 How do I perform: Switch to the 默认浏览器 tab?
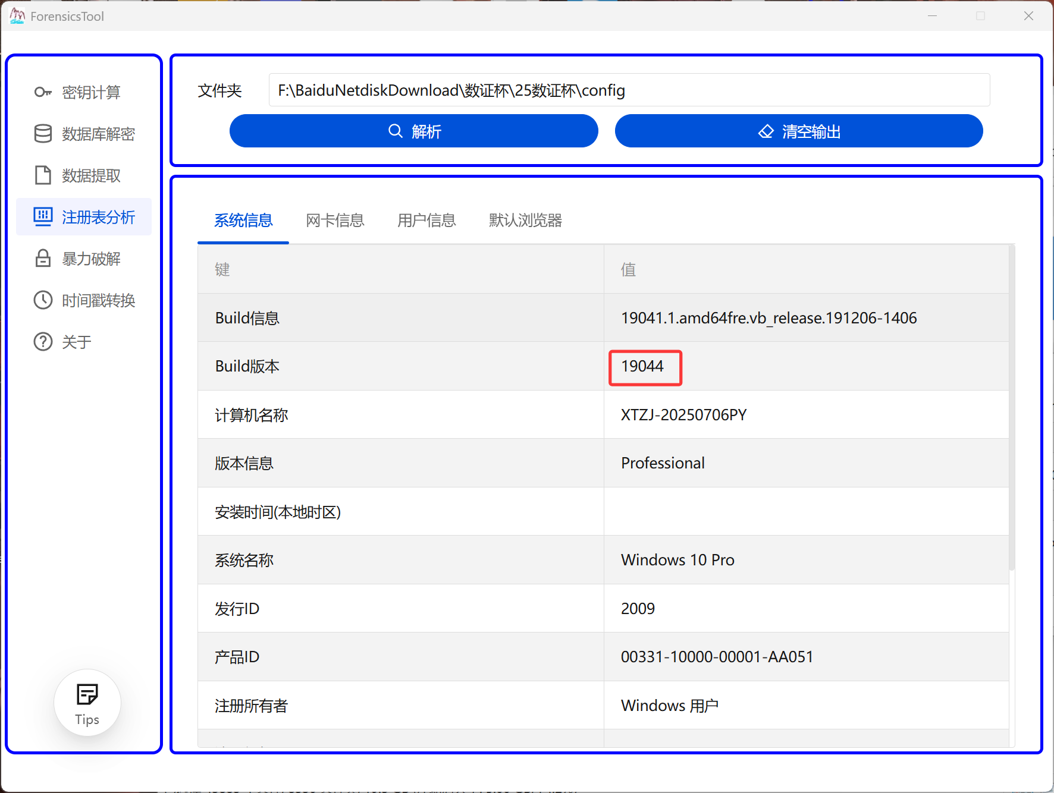(x=525, y=221)
